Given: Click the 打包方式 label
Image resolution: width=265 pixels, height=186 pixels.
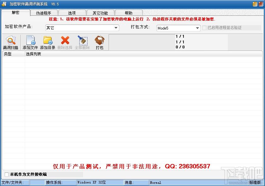Looking at the screenshot, I should [x=140, y=27].
